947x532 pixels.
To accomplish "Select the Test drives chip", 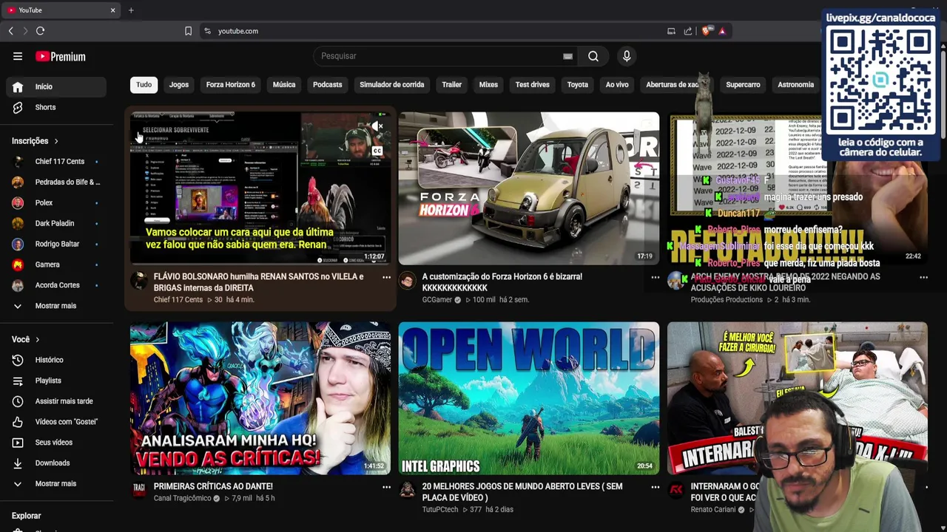I will pos(533,85).
